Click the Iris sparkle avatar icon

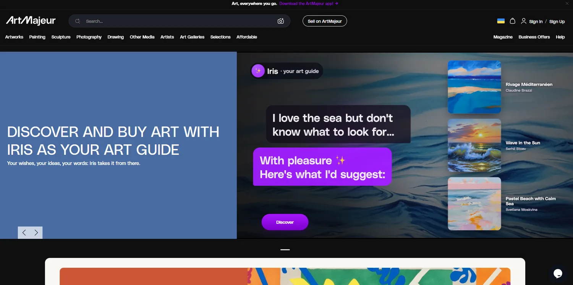point(258,71)
